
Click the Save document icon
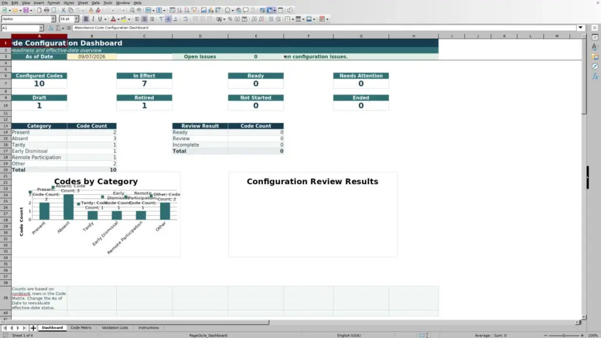26,10
